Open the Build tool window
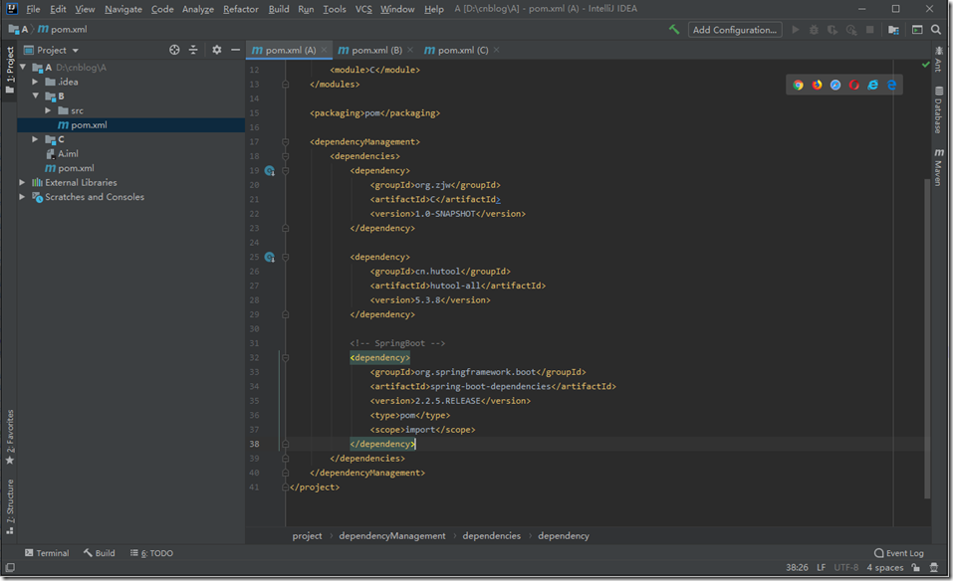Screen dimensions: 953x581 point(99,553)
